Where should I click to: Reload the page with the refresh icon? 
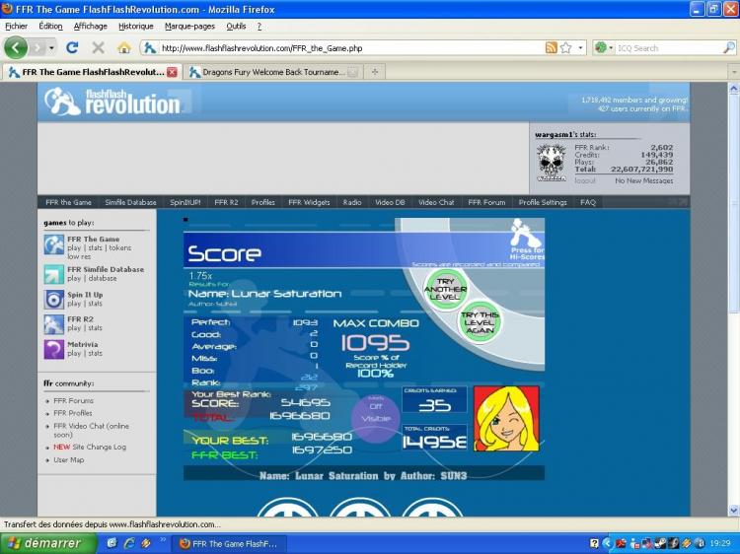72,47
